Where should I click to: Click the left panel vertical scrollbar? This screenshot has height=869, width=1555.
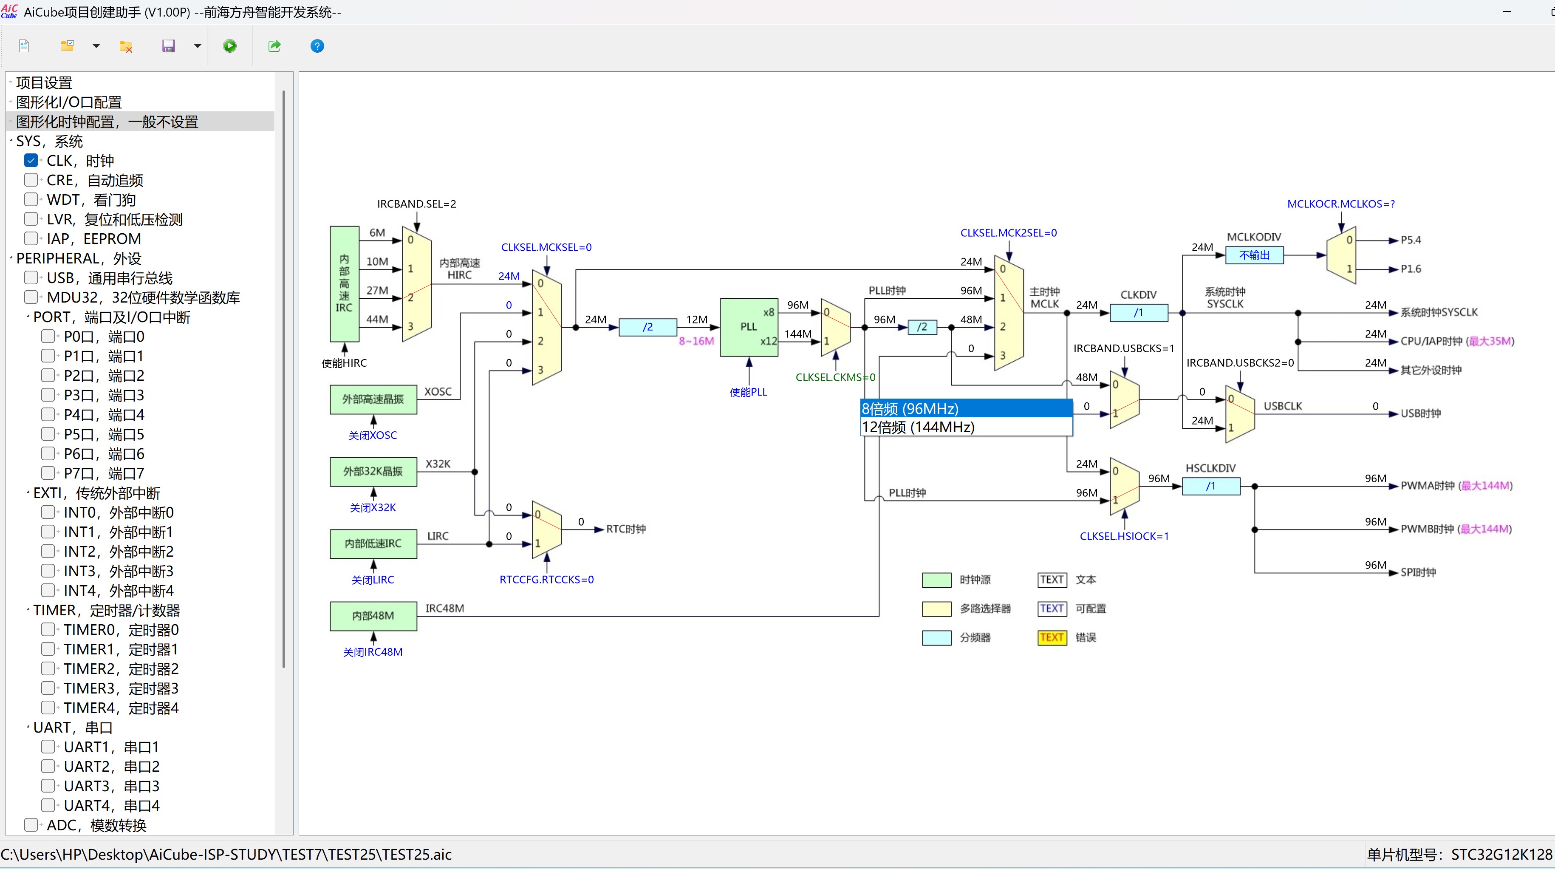coord(284,379)
